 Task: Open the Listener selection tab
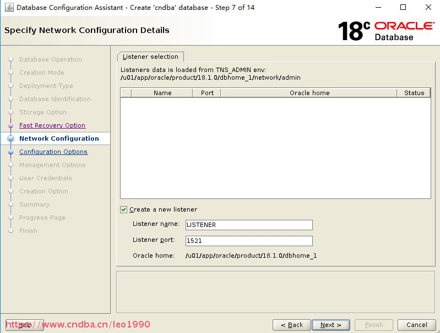point(150,57)
